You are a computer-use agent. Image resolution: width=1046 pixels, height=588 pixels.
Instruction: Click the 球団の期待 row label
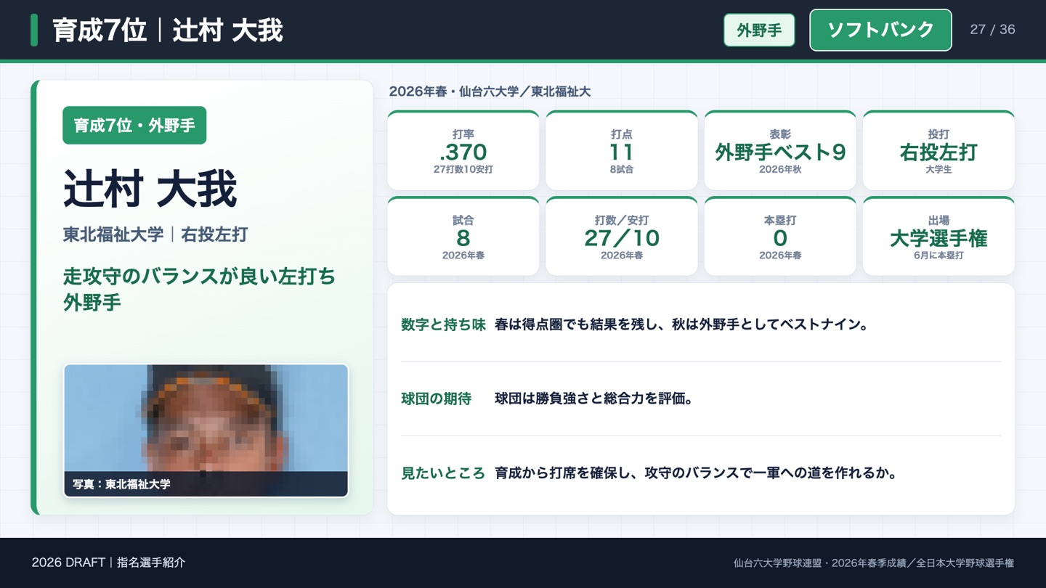pos(436,399)
